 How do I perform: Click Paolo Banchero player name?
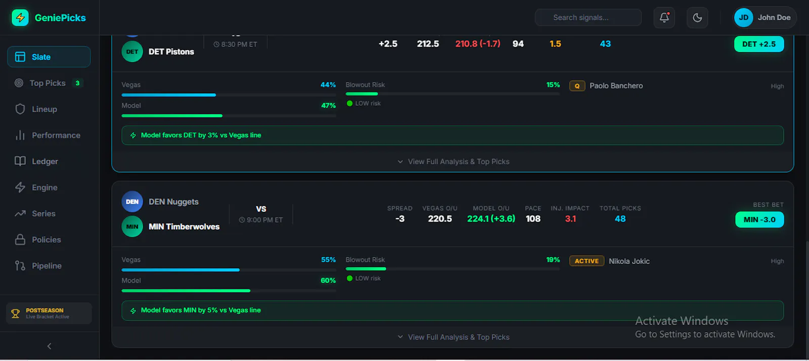616,86
